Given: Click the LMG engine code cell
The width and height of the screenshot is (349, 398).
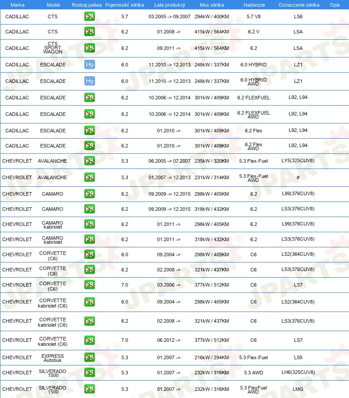Looking at the screenshot, I should coord(298,389).
